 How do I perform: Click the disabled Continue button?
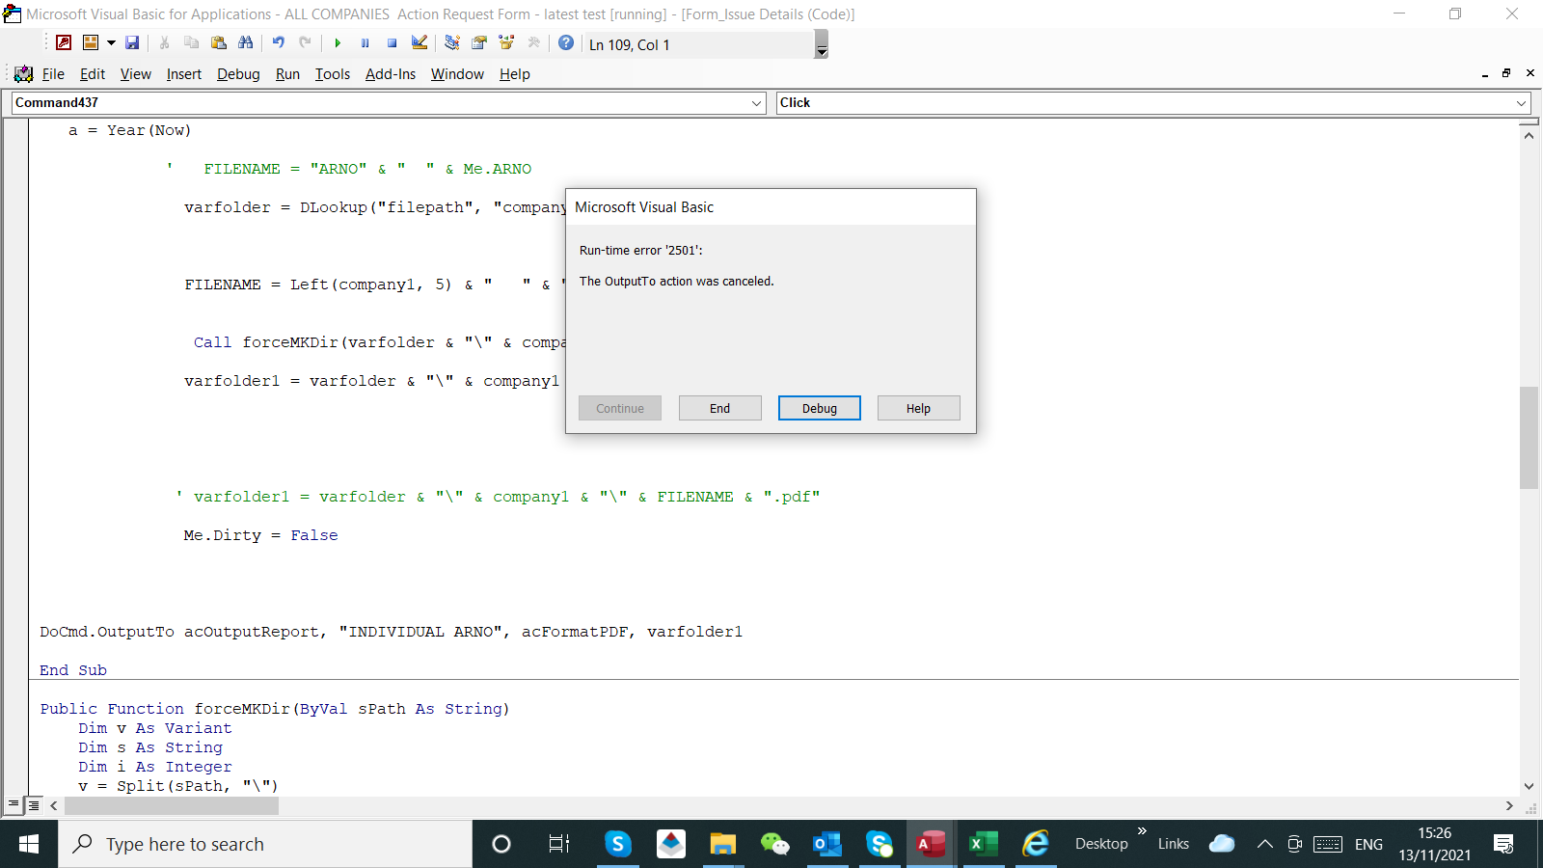tap(620, 408)
